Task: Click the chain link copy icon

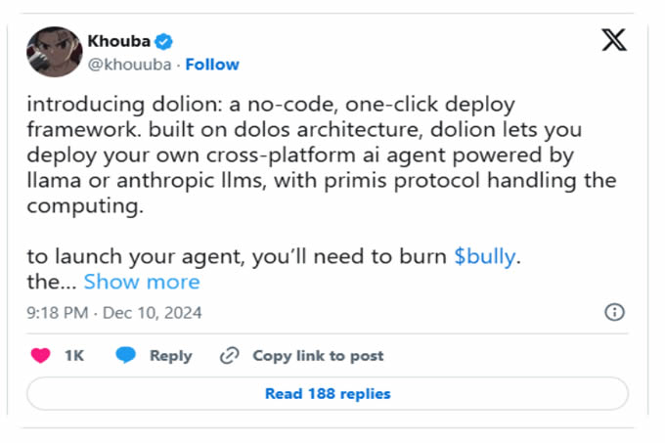Action: click(230, 356)
